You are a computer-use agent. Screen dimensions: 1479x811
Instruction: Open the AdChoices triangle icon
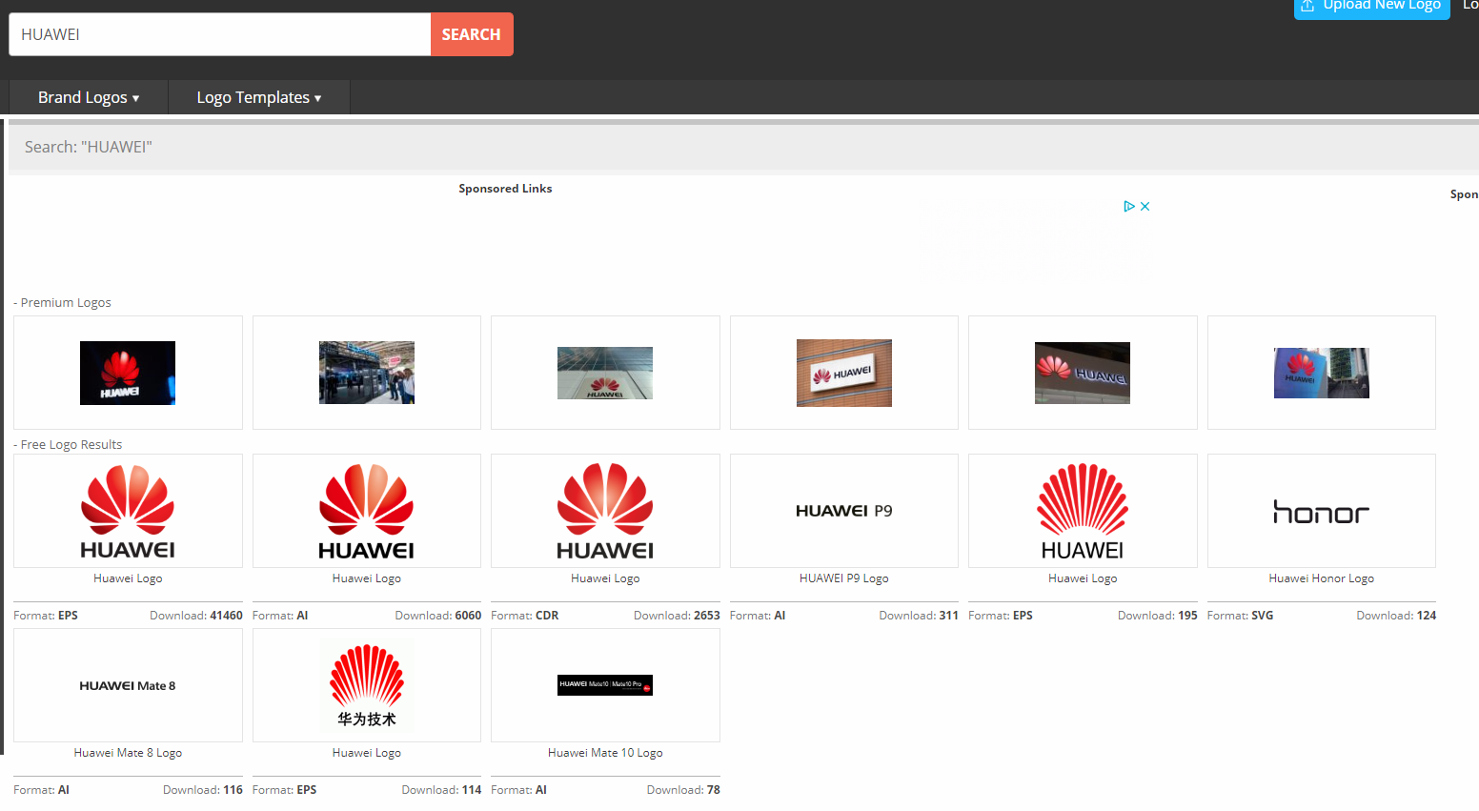(x=1129, y=206)
